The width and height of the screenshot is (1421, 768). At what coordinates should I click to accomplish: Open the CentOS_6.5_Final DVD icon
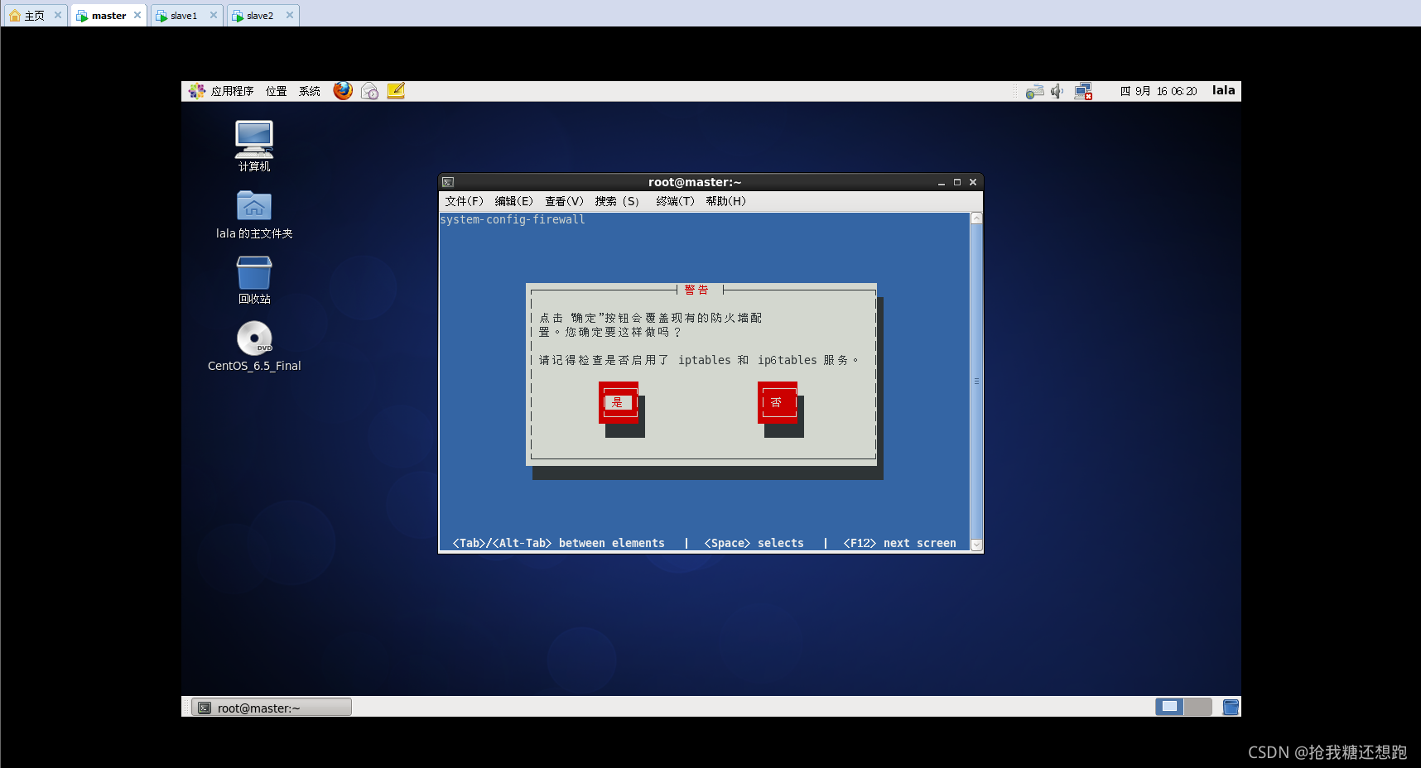pos(254,347)
